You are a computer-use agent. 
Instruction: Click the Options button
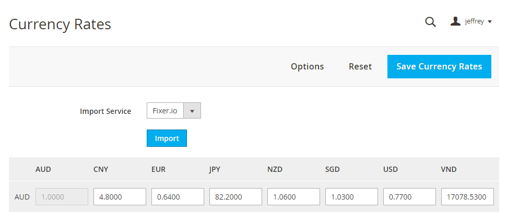click(307, 66)
